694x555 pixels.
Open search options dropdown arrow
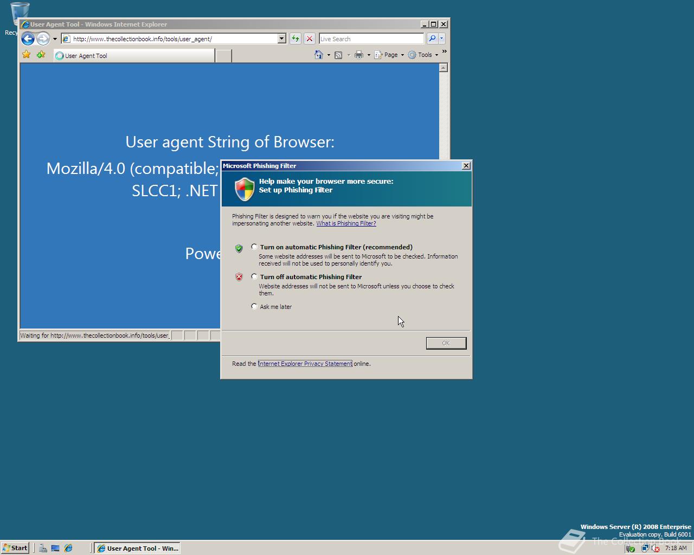pyautogui.click(x=442, y=38)
